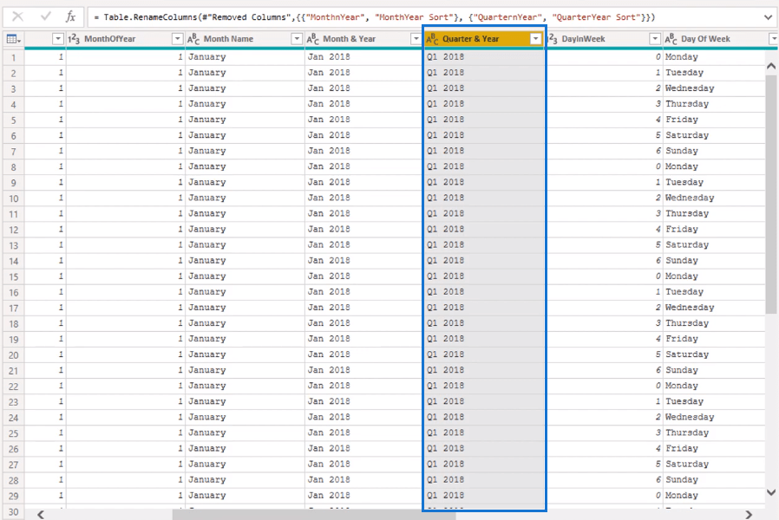Screen dimensions: 779x520
Task: Click Tuesday cell in row 16
Action: pyautogui.click(x=714, y=292)
